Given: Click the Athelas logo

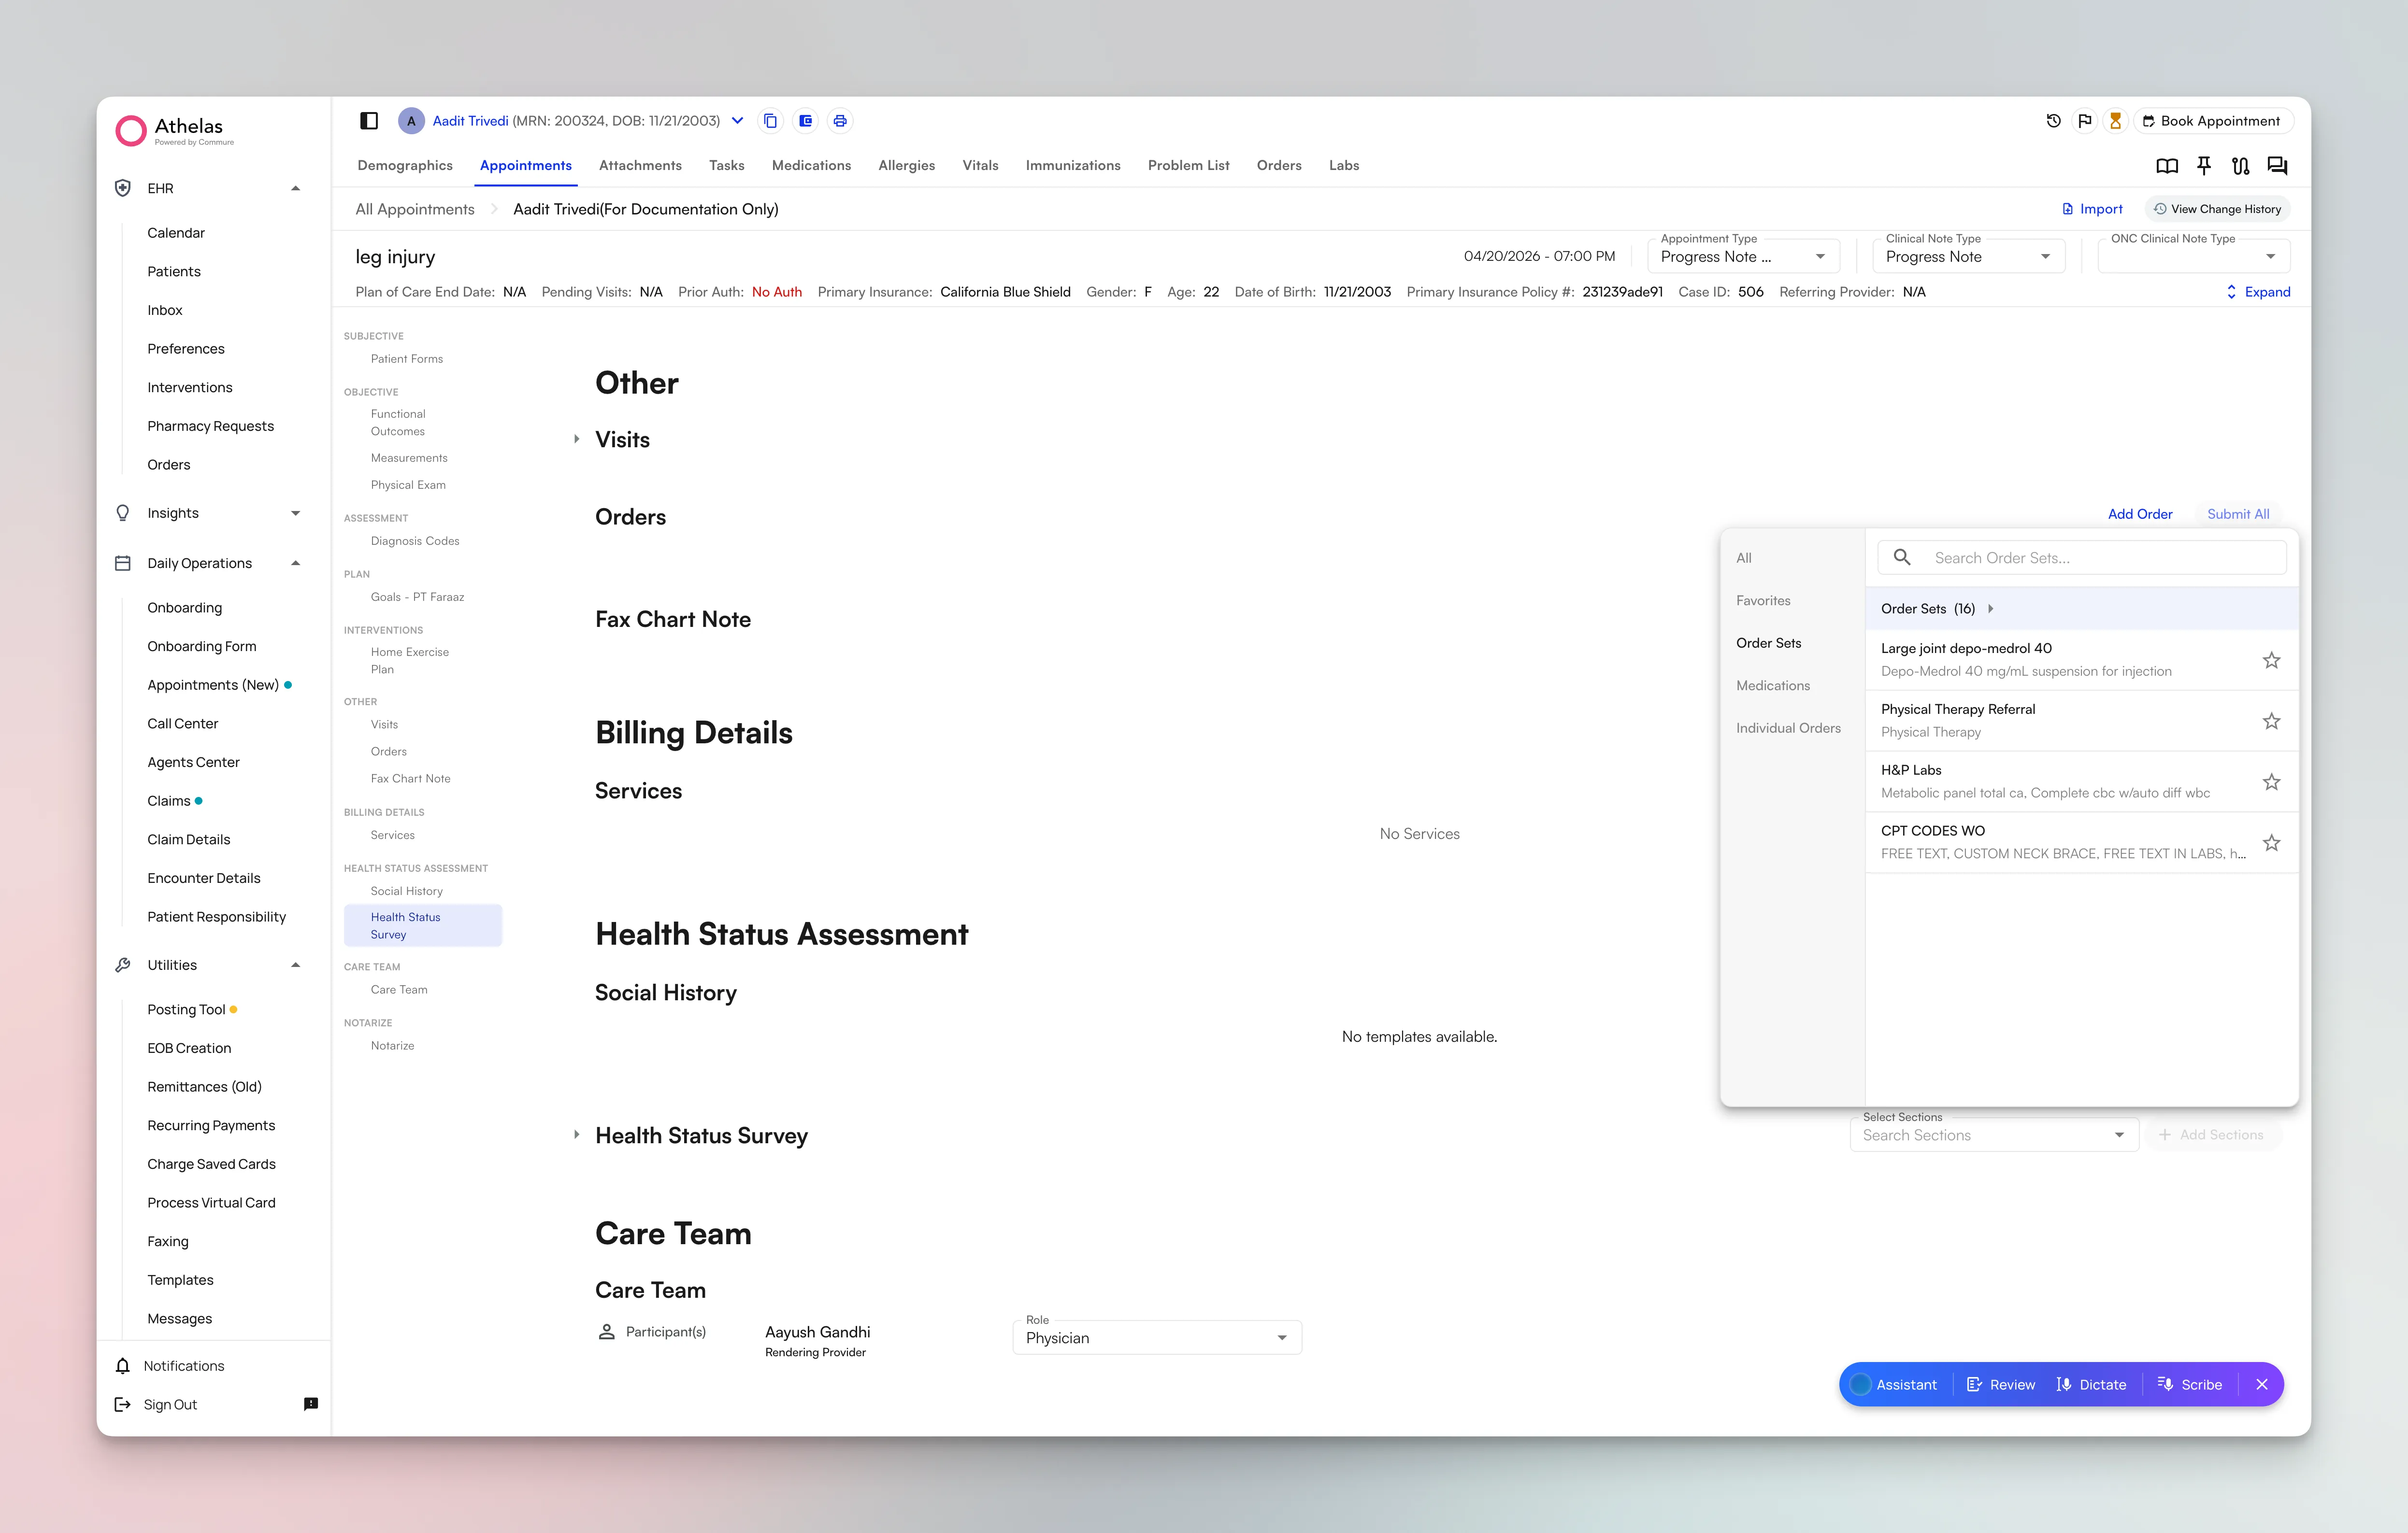Looking at the screenshot, I should [x=175, y=130].
